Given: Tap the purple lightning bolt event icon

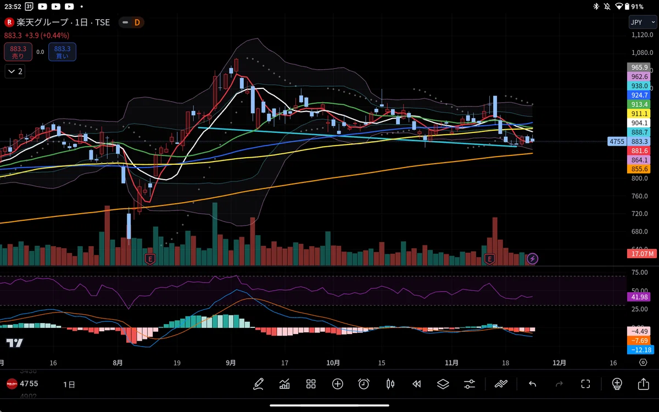Looking at the screenshot, I should pos(532,258).
